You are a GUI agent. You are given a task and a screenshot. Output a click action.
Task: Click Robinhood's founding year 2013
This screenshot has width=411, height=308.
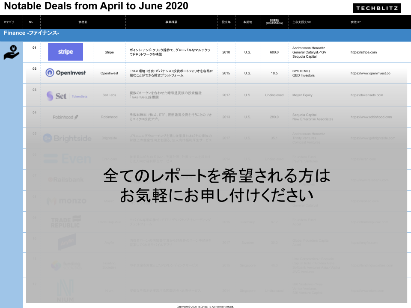pyautogui.click(x=226, y=117)
